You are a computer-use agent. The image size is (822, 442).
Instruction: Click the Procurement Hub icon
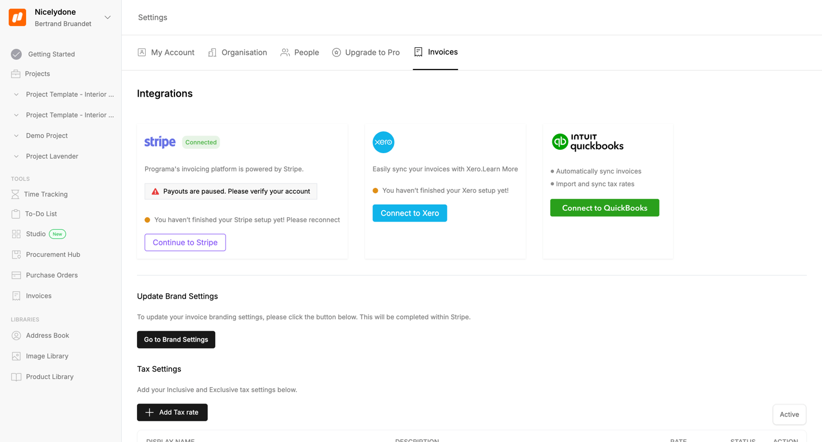click(x=16, y=255)
